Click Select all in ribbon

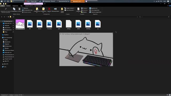(x=93, y=8)
